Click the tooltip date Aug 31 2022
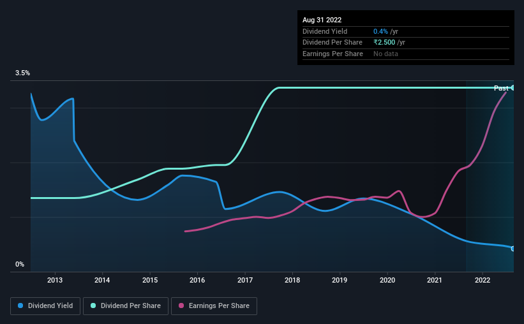The height and width of the screenshot is (324, 524). [322, 20]
